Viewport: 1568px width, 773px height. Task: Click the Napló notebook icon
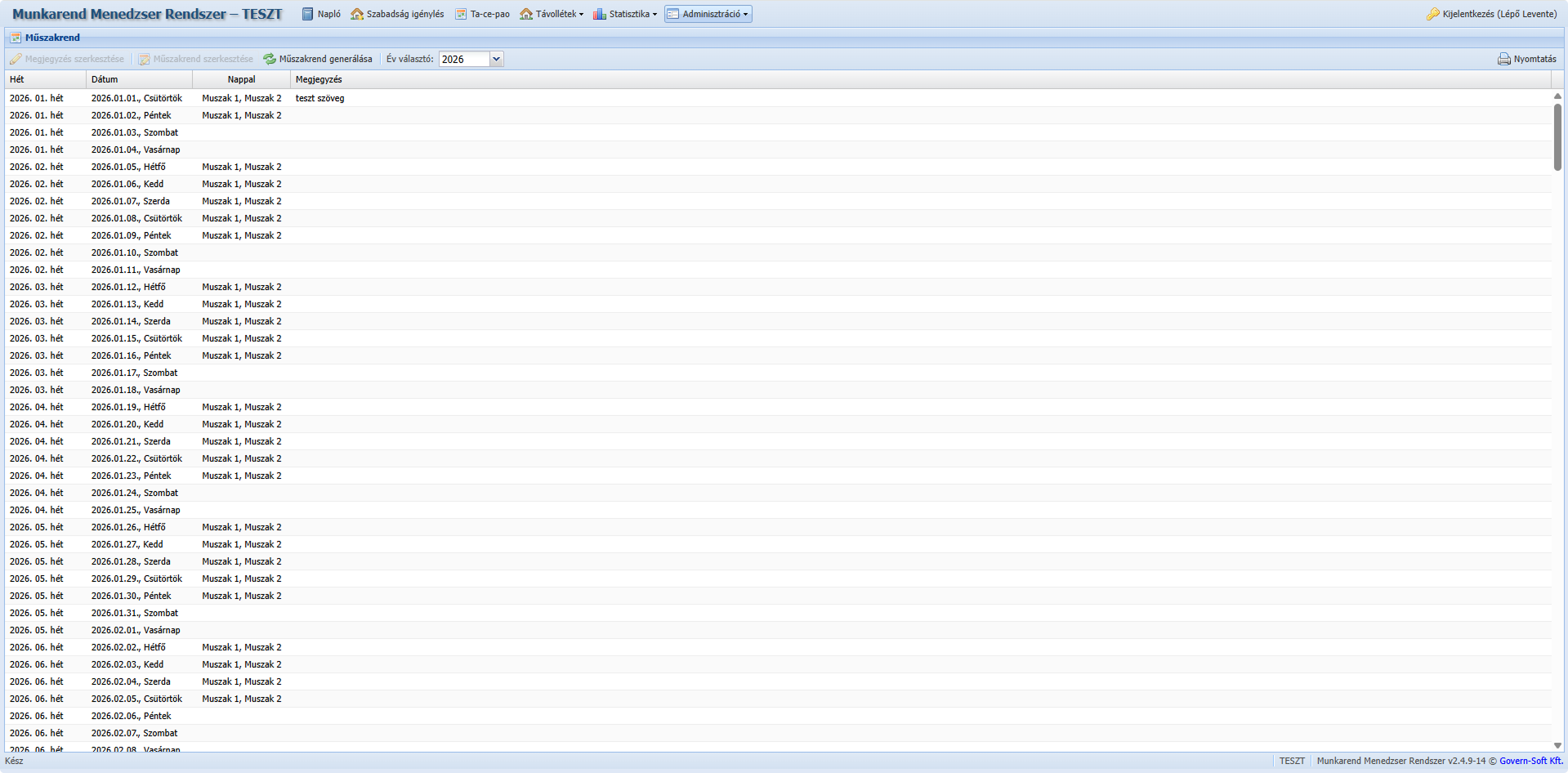(x=308, y=14)
